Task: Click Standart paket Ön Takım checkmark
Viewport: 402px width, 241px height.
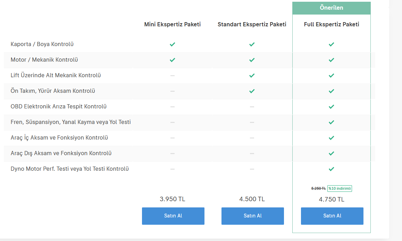Action: coord(252,91)
